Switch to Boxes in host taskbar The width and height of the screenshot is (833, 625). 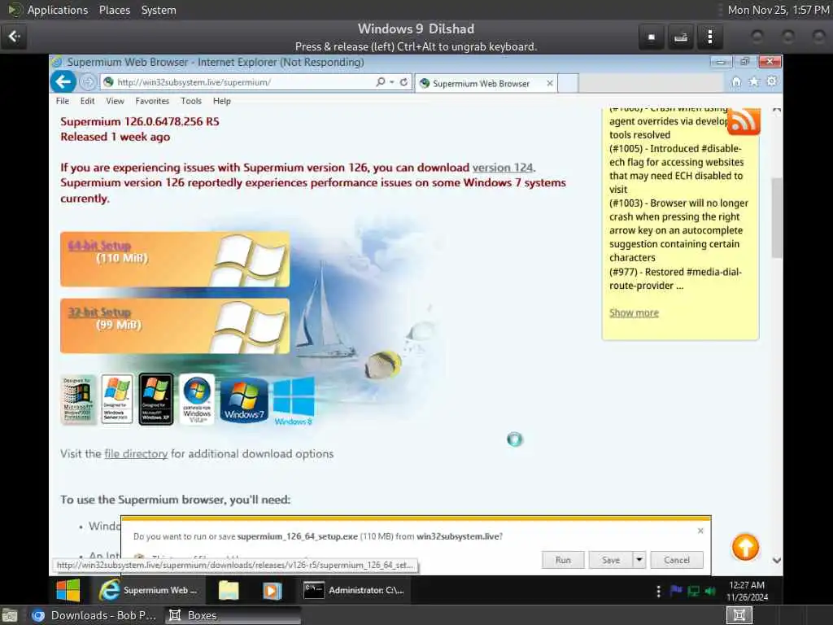coord(232,615)
